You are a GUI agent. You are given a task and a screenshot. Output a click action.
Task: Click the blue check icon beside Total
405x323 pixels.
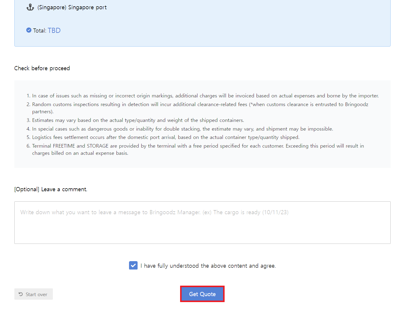tap(29, 30)
